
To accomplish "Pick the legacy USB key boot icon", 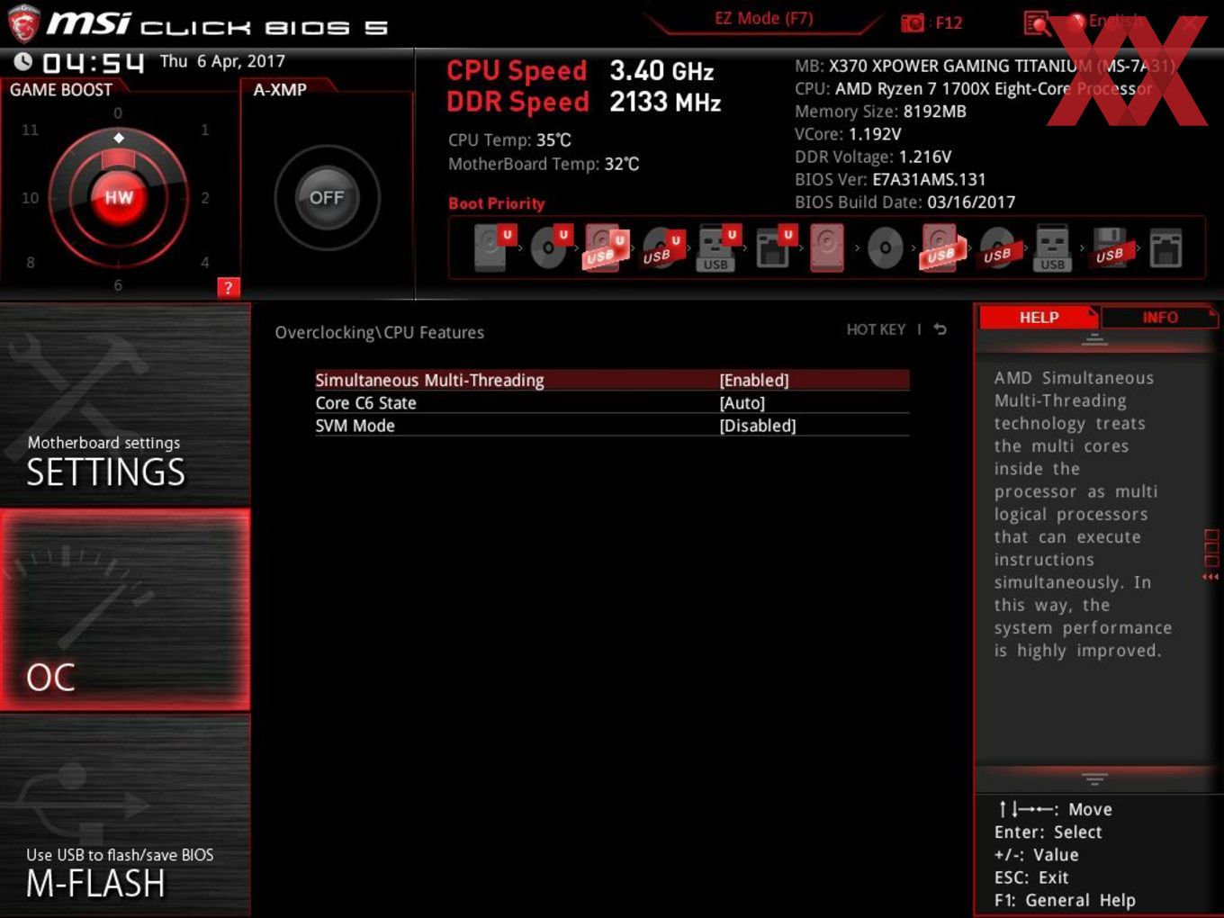I will coord(1052,247).
